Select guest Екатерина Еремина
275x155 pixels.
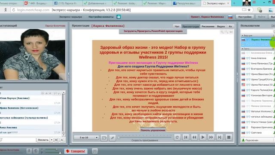pyautogui.click(x=262, y=69)
